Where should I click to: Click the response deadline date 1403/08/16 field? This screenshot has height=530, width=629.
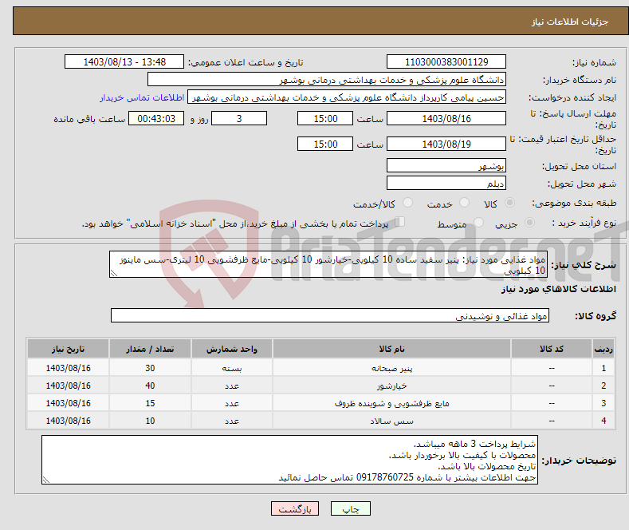click(x=446, y=118)
